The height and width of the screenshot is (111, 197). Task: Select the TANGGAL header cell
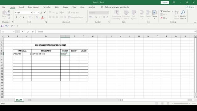pos(22,51)
